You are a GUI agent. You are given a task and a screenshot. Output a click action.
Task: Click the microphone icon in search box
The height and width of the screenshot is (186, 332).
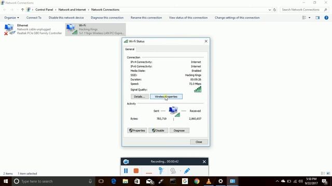click(x=90, y=181)
